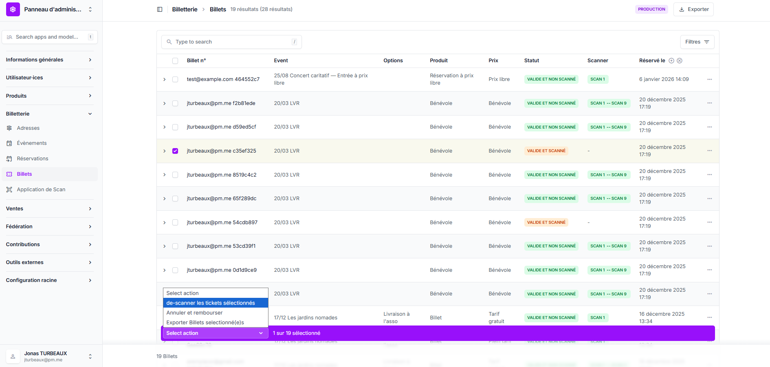Image resolution: width=770 pixels, height=367 pixels.
Task: Click the Réservations icon in sidebar
Action: (x=9, y=159)
